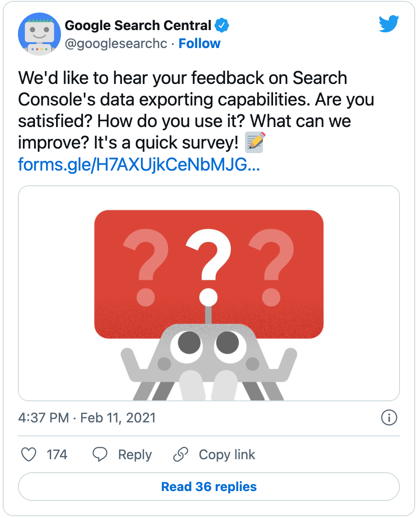Click the @googlesearchc handle
Image resolution: width=417 pixels, height=518 pixels.
tap(116, 44)
